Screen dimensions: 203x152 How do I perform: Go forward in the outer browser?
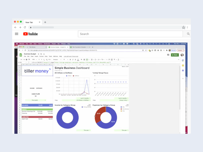pos(20,27)
